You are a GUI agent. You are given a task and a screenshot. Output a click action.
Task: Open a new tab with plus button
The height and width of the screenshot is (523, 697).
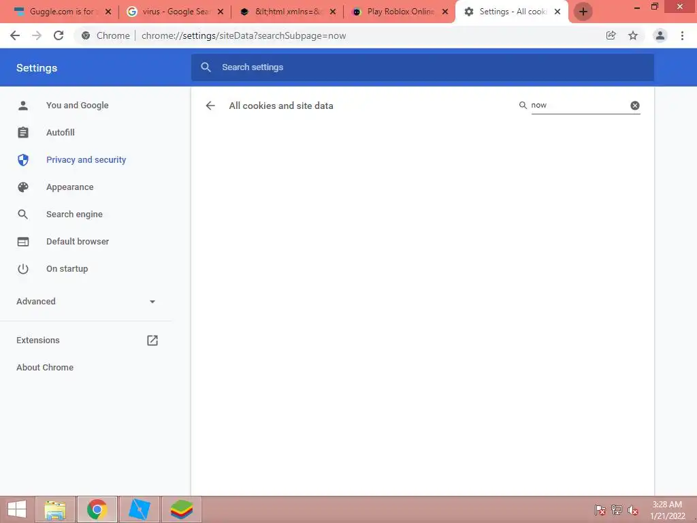[x=583, y=12]
